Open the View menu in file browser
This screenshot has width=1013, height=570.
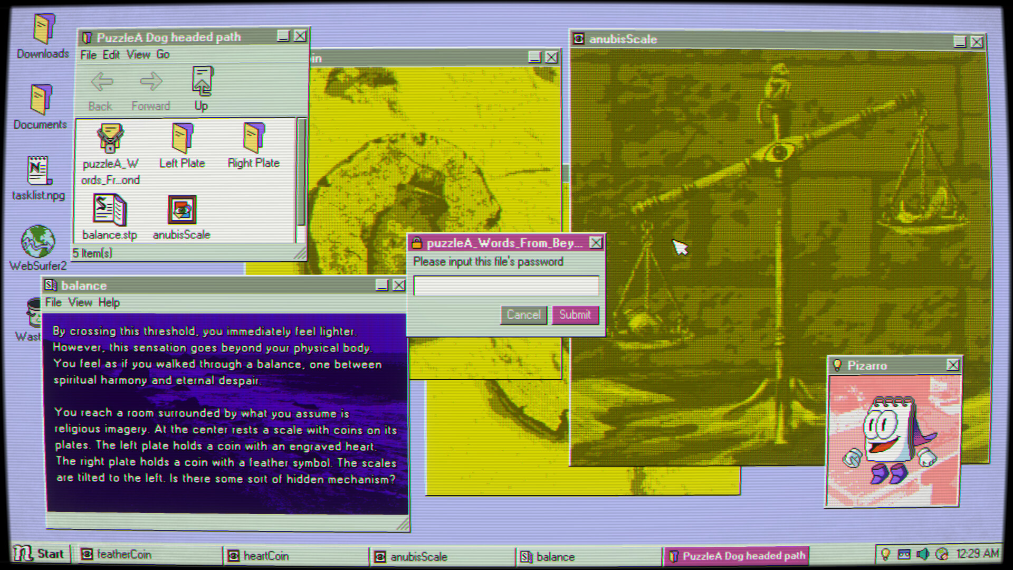tap(138, 54)
